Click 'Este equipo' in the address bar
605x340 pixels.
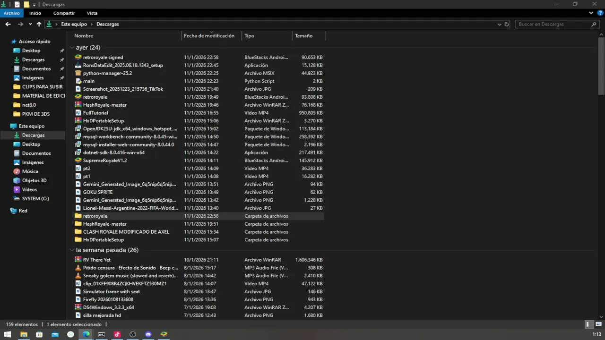pyautogui.click(x=74, y=24)
